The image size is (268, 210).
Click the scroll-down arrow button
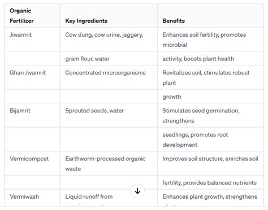[x=137, y=191]
